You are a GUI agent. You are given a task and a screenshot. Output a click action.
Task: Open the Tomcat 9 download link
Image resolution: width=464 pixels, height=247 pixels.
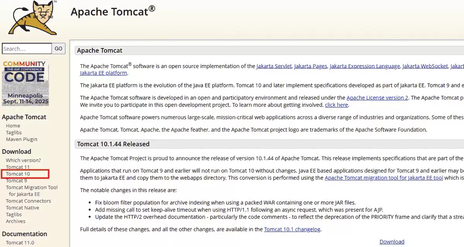point(16,180)
